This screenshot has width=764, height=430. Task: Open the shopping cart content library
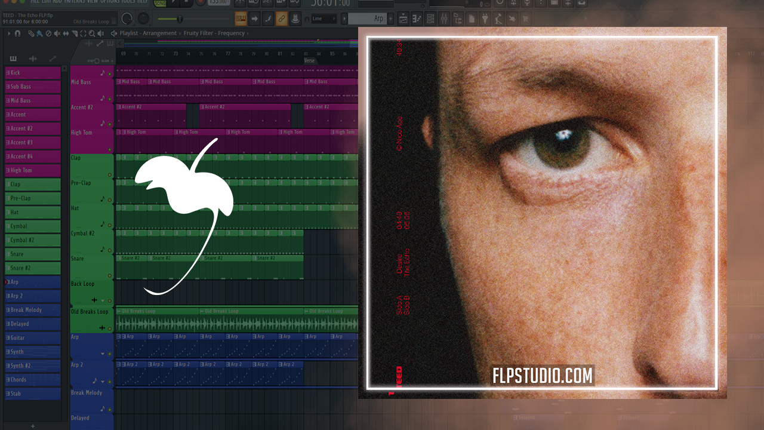(x=525, y=19)
